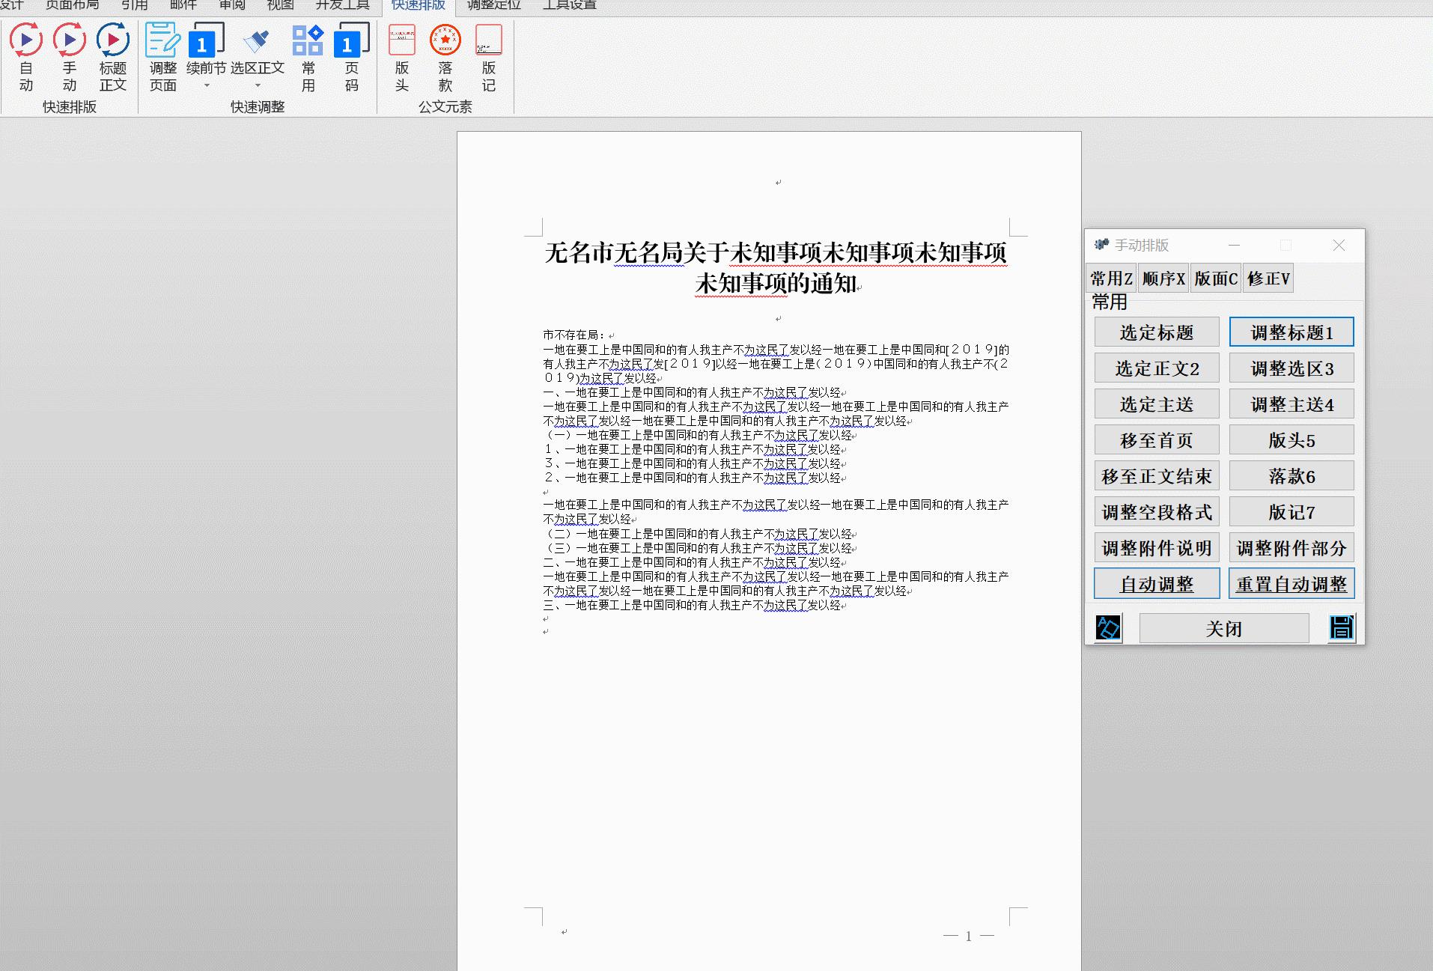Click the 标题正文 title-body typesetting icon
Screen dimensions: 1433x971
[113, 58]
